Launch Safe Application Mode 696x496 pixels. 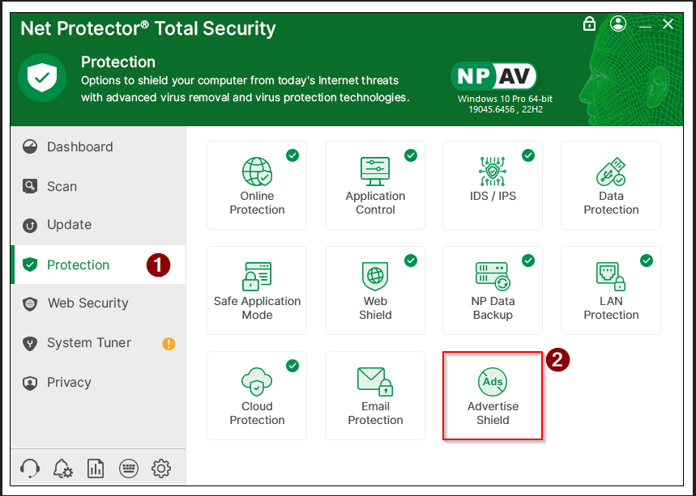[257, 290]
